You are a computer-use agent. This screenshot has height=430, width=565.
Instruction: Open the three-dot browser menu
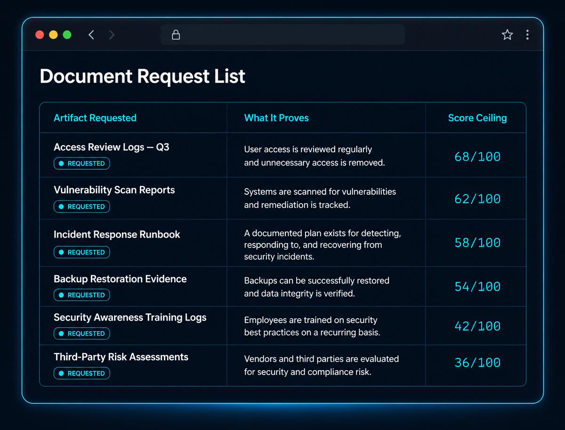coord(527,34)
